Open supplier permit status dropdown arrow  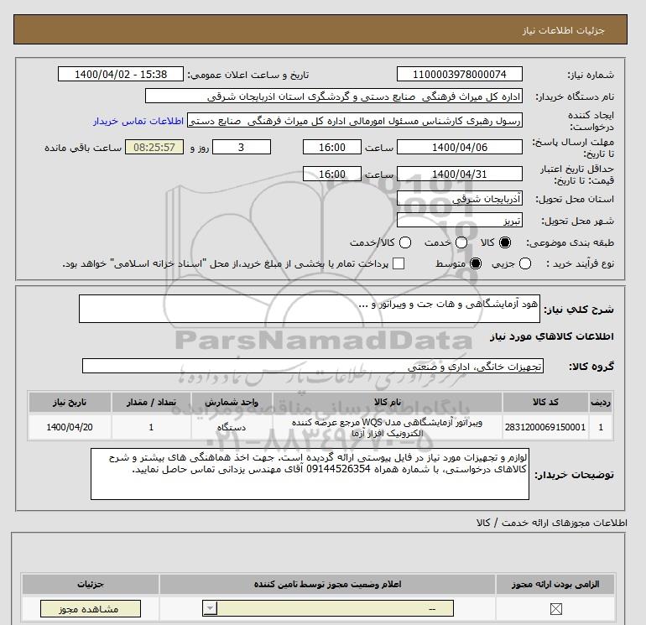click(x=210, y=608)
